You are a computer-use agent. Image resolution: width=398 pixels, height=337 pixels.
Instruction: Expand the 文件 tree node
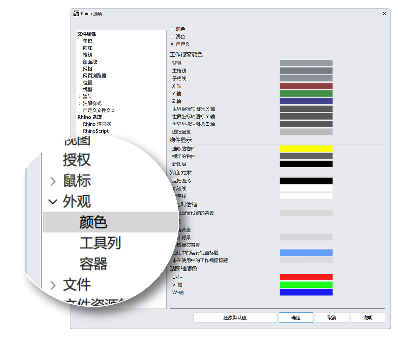[x=53, y=285]
